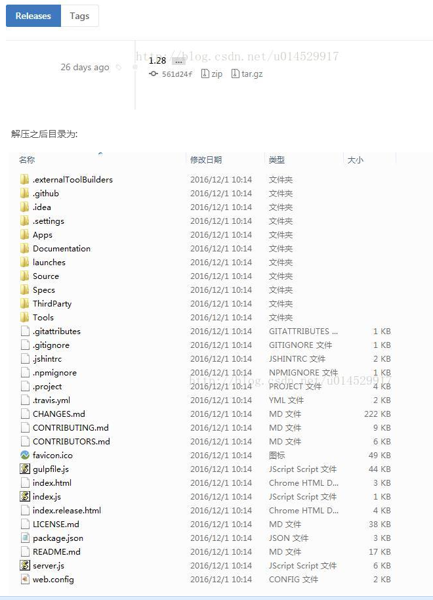
Task: Download the tar.gz archive link
Action: (247, 74)
